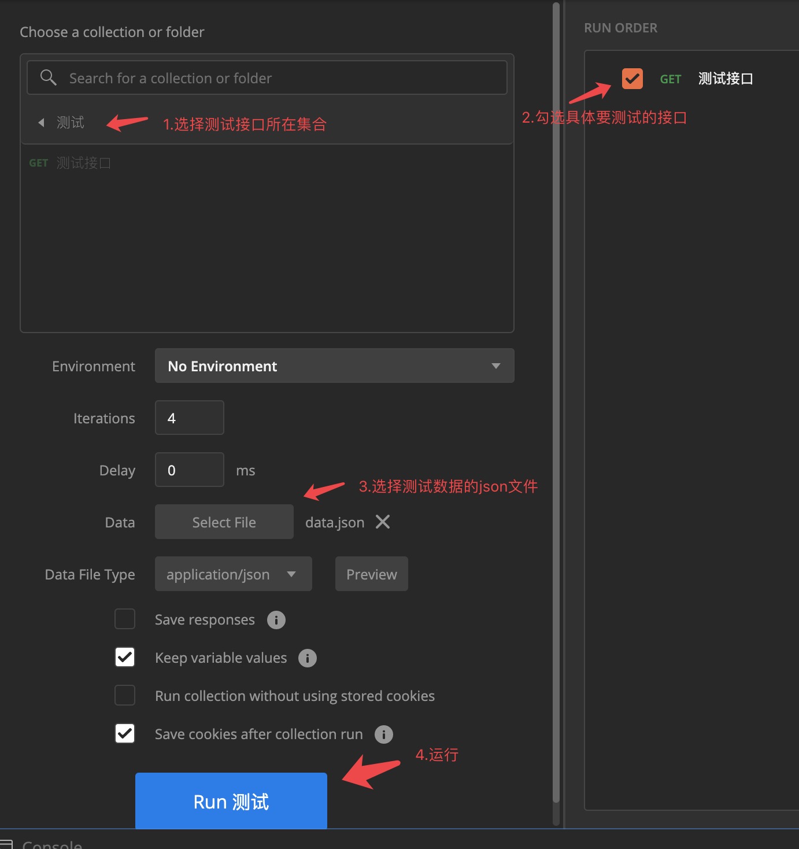Open info icon beside Save cookies after collection run
The image size is (799, 849).
[x=384, y=734]
